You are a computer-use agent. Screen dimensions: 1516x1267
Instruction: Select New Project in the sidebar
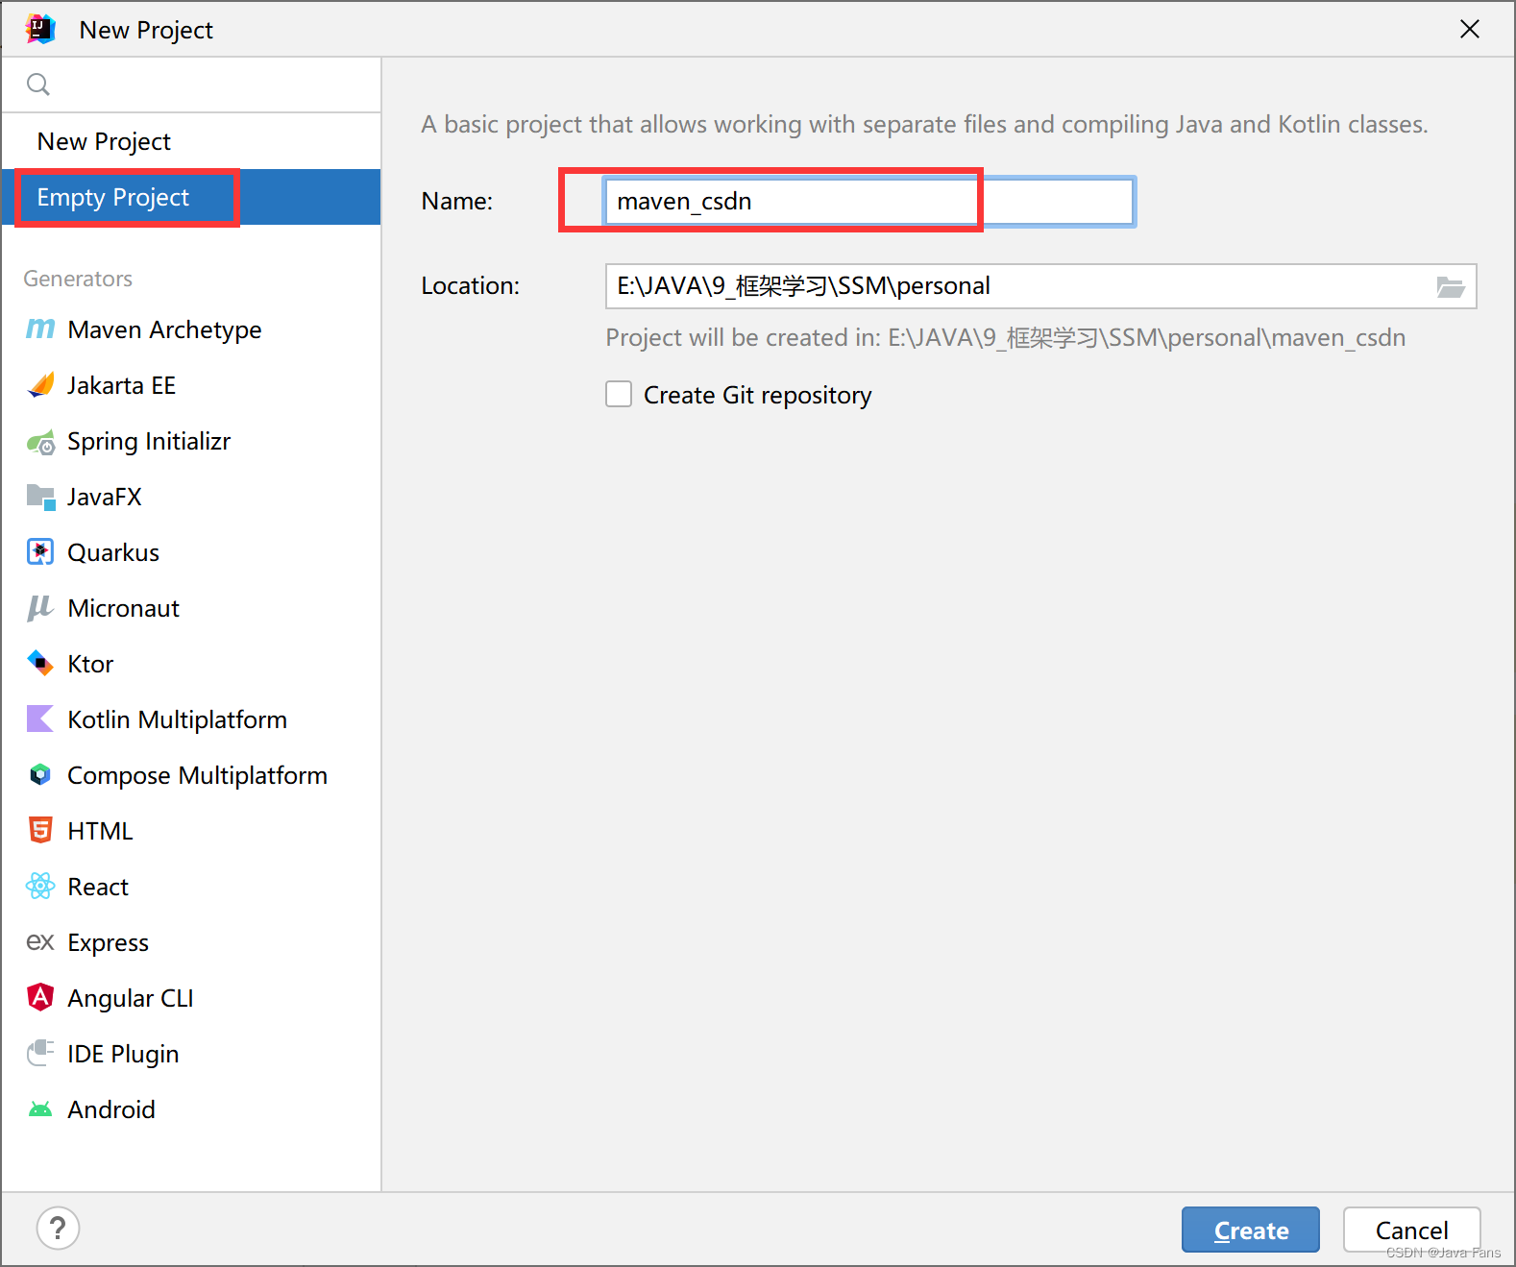191,141
